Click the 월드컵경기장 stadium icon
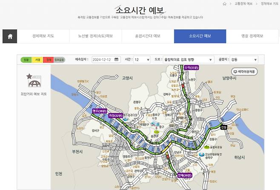 point(126,119)
